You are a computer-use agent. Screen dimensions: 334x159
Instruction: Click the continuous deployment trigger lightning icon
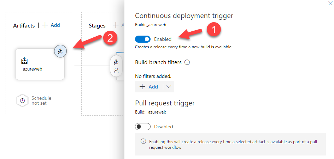(60, 51)
